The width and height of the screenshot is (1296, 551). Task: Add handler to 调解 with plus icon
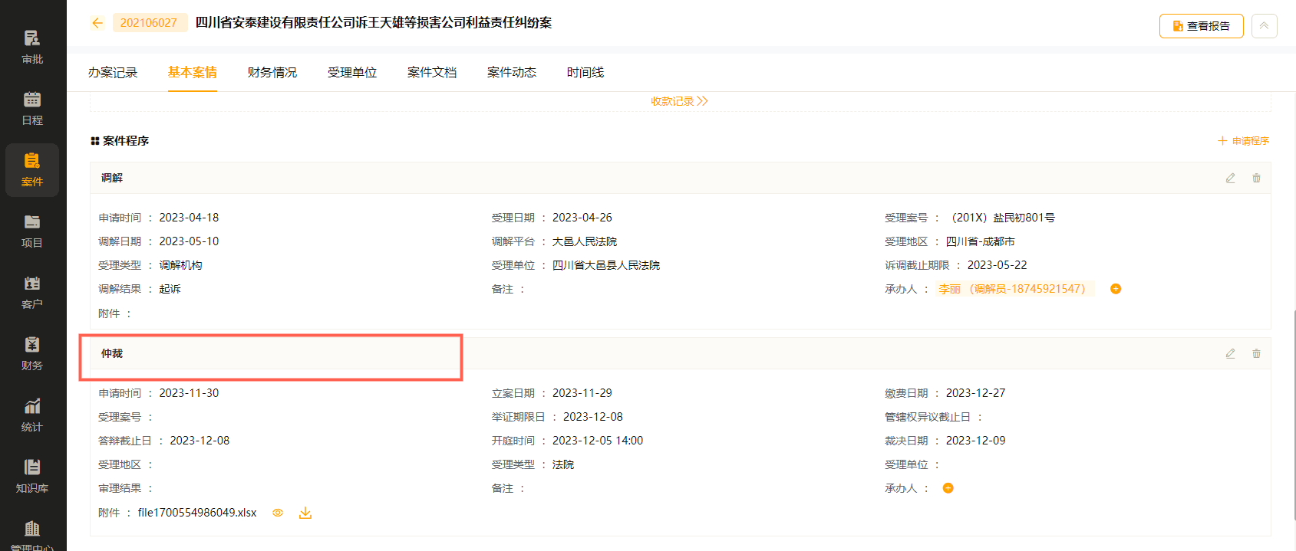(x=1116, y=289)
